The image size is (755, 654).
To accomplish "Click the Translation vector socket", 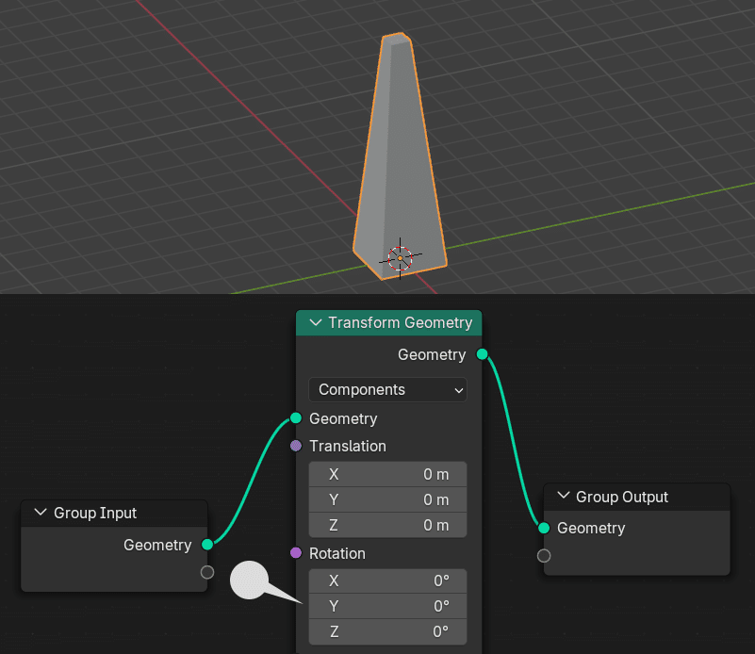I will tap(296, 446).
